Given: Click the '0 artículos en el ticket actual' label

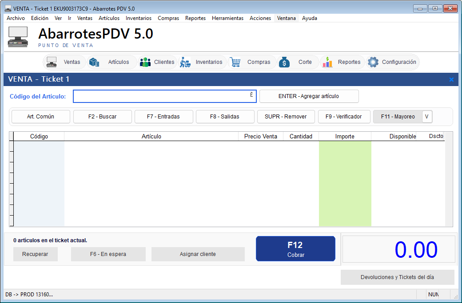Looking at the screenshot, I should (50, 240).
